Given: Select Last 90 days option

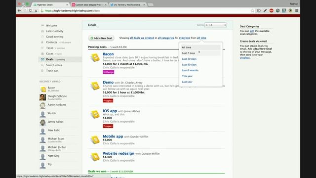Looking at the screenshot, I should [x=189, y=65].
